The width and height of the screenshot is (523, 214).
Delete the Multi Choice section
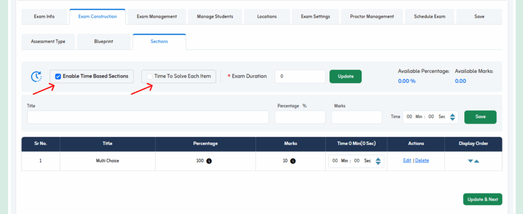[422, 160]
